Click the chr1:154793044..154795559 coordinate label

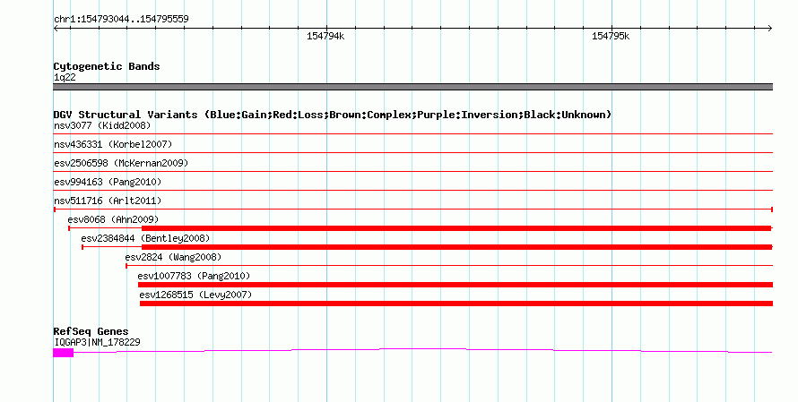[x=121, y=19]
